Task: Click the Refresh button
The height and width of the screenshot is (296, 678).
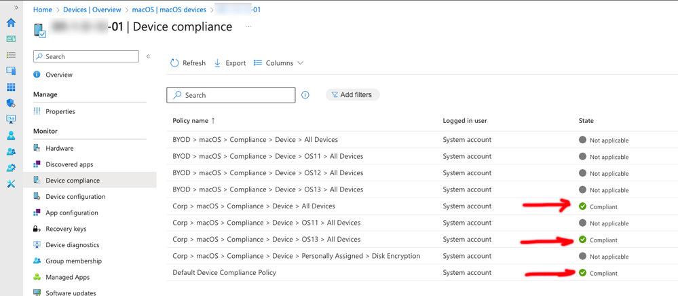Action: [x=187, y=63]
